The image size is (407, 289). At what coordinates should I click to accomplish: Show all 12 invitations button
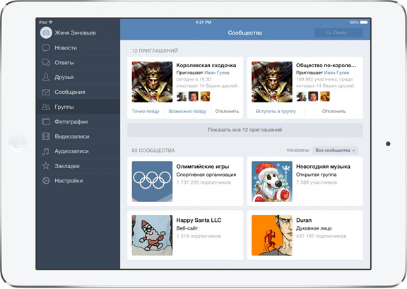[x=245, y=130]
